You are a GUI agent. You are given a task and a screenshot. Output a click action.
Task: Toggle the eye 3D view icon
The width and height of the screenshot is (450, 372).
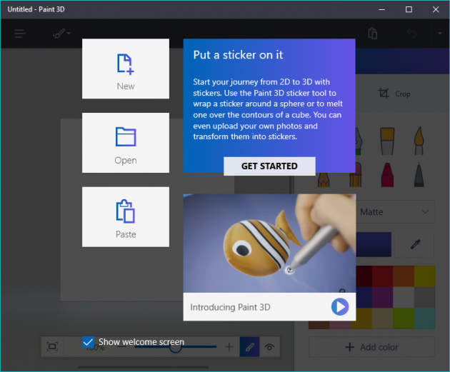(269, 347)
